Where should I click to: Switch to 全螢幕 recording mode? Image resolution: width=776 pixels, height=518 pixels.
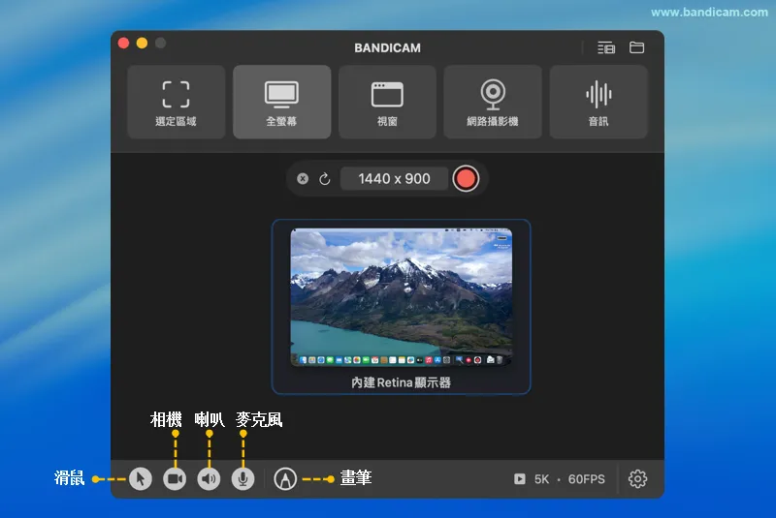281,103
